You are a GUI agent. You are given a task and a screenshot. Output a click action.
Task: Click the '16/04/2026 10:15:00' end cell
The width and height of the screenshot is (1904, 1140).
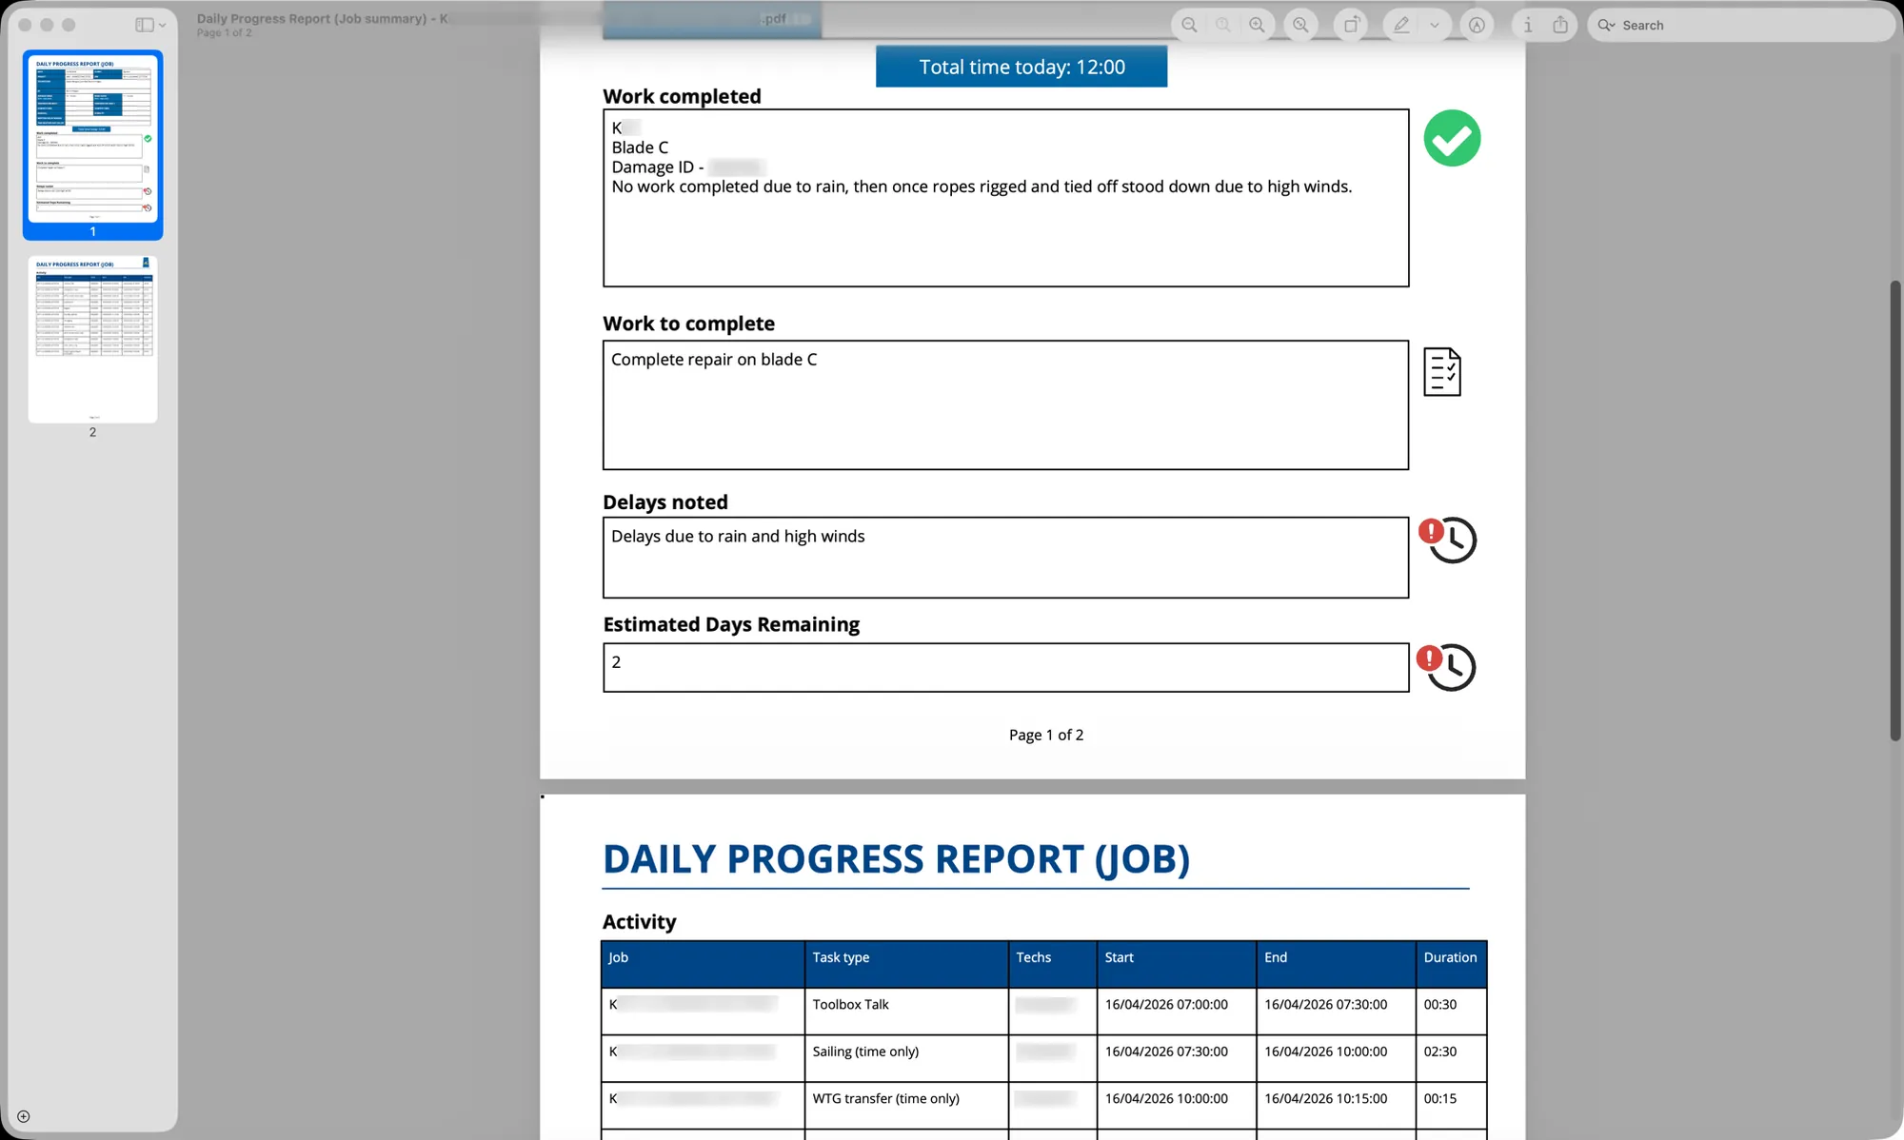(x=1336, y=1105)
